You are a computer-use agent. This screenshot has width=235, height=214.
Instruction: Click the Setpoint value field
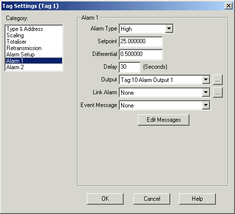coord(141,42)
